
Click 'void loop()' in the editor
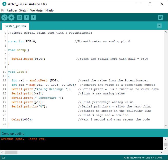pos(18,72)
